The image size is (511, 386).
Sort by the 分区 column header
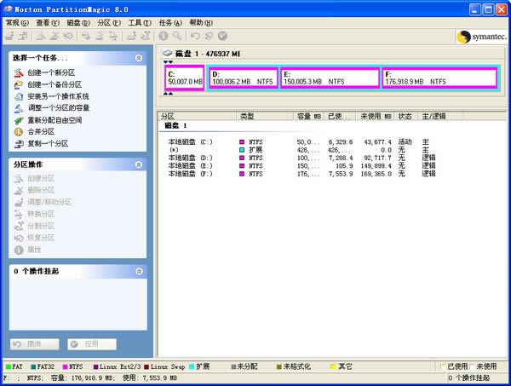[x=198, y=116]
